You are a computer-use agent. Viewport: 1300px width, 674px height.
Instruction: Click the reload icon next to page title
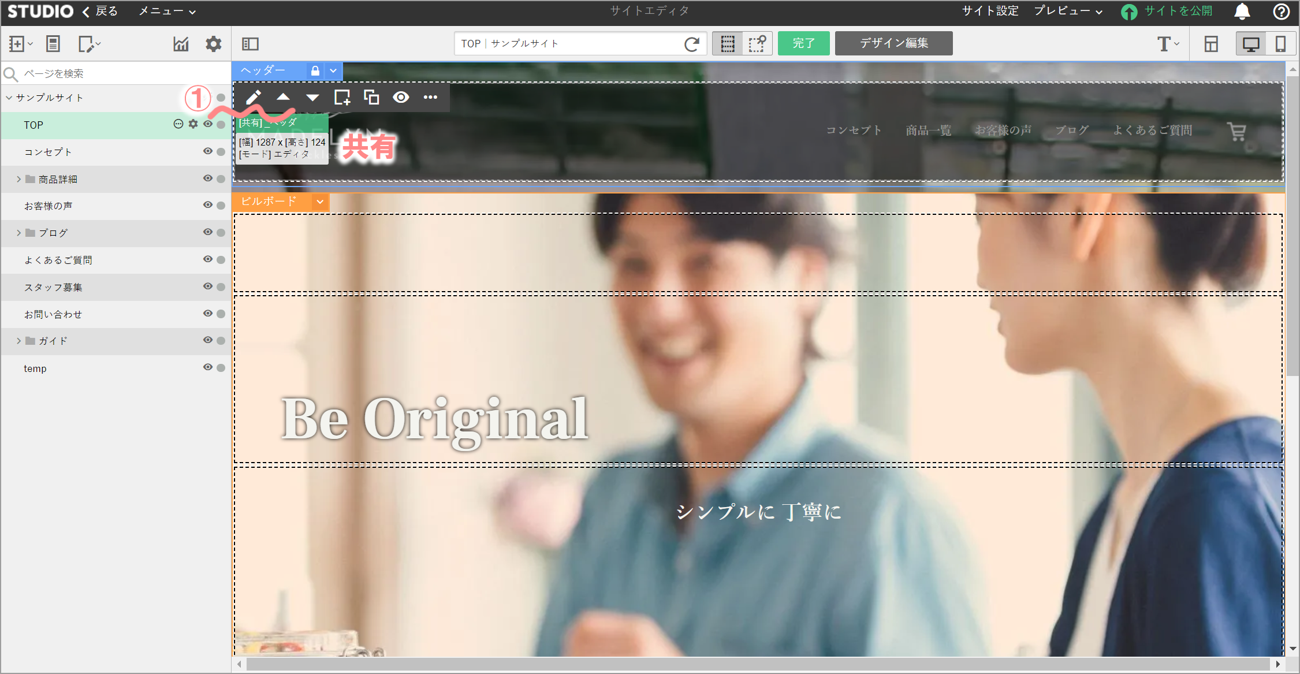point(692,44)
